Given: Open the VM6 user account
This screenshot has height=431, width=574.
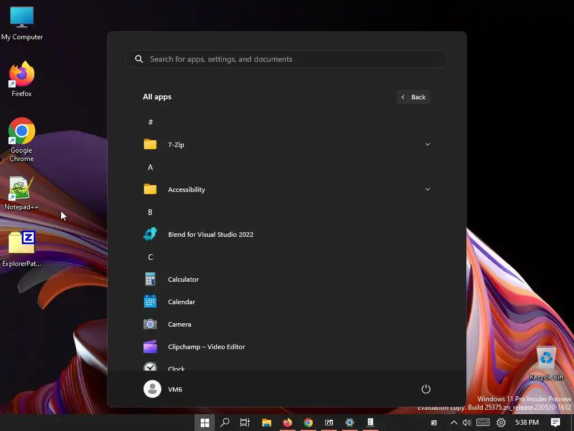Looking at the screenshot, I should [163, 389].
